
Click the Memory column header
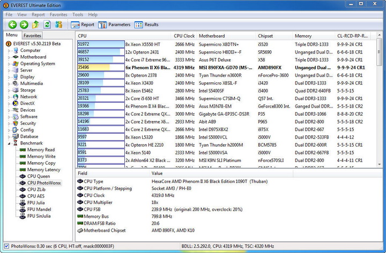314,36
